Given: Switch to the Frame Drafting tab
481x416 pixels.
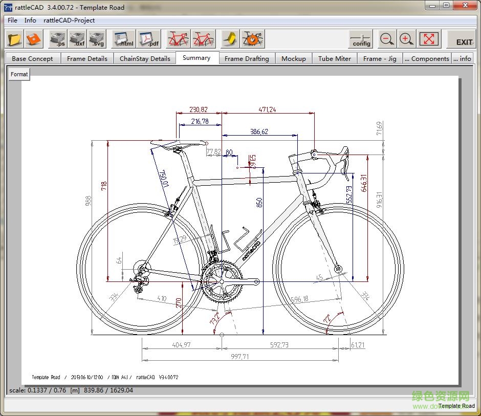Looking at the screenshot, I should point(247,58).
